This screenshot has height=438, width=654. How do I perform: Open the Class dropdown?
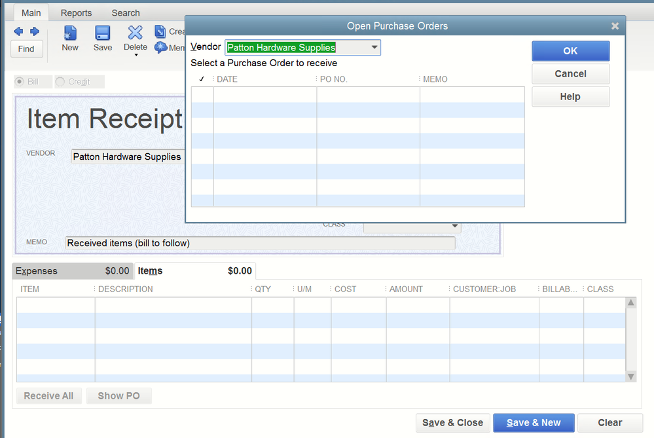tap(454, 226)
